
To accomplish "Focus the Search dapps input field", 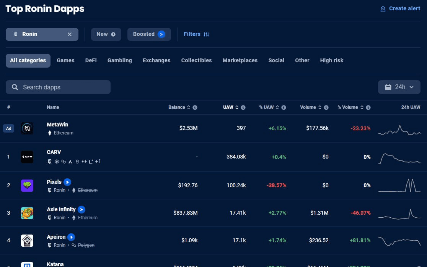I will point(58,87).
